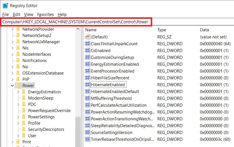
Task: Open the Favorites menu
Action: coord(45,14)
